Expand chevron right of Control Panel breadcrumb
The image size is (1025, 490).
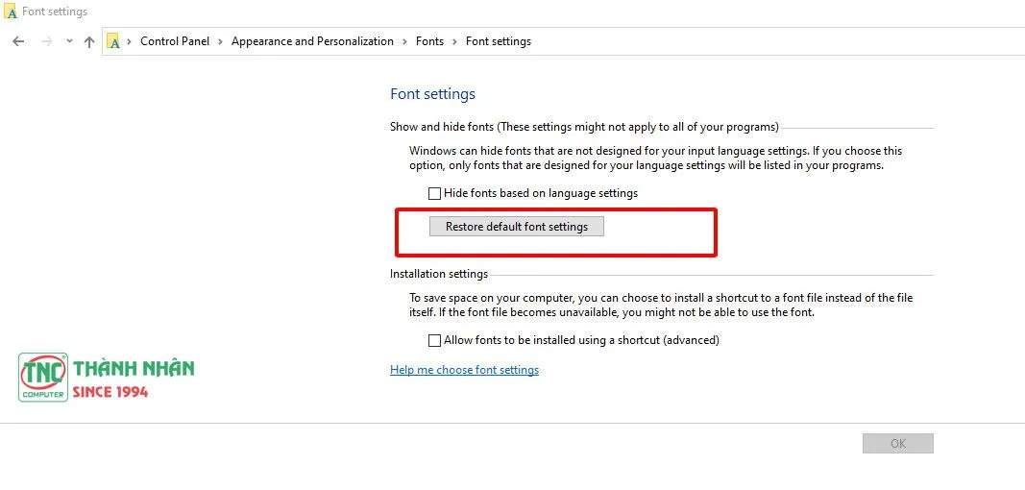(220, 41)
